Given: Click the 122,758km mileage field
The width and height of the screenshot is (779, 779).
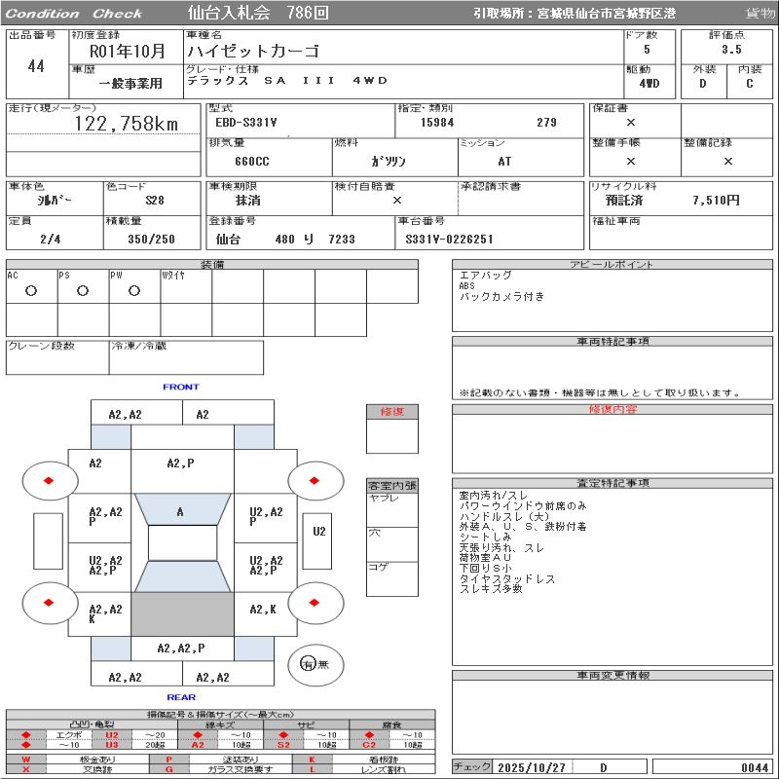Looking at the screenshot, I should point(127,124).
